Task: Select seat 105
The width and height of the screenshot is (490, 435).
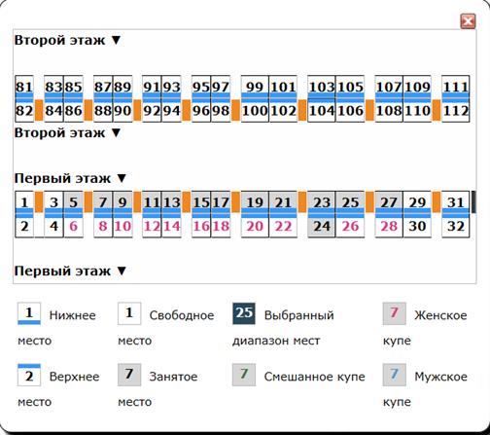Action: point(350,87)
